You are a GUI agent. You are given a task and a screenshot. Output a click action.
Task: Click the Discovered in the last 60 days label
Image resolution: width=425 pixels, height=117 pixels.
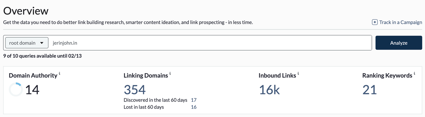(x=155, y=100)
